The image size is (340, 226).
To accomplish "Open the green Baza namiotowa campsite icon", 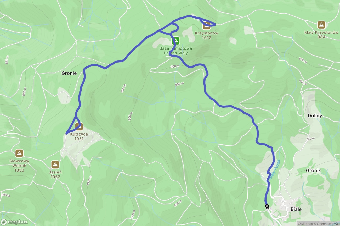I will point(176,41).
